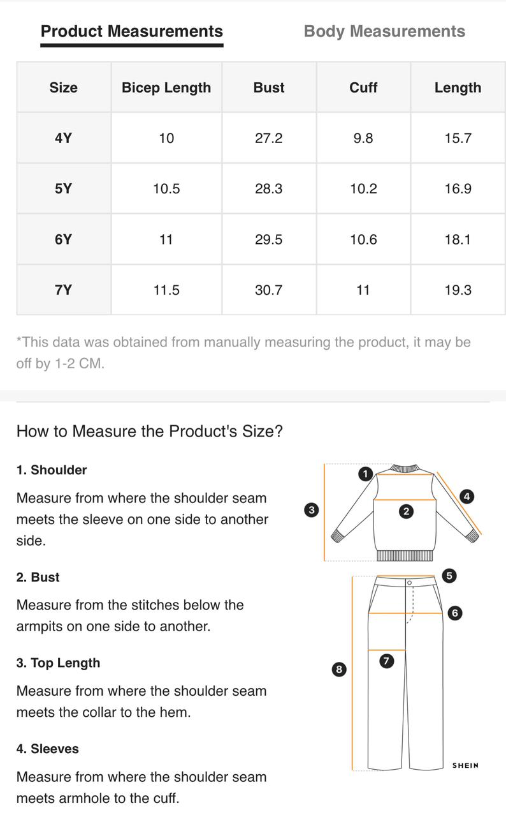
Task: Select the Product Measurements tab
Action: coord(132,31)
